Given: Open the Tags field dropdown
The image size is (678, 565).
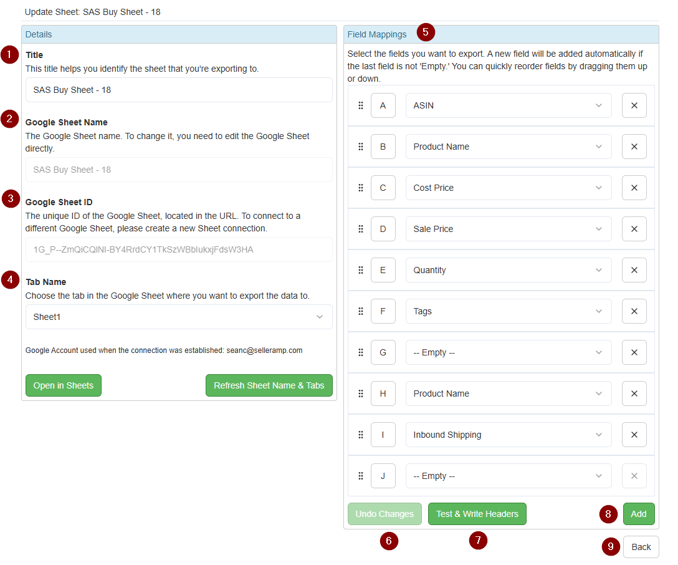Looking at the screenshot, I should (x=508, y=311).
